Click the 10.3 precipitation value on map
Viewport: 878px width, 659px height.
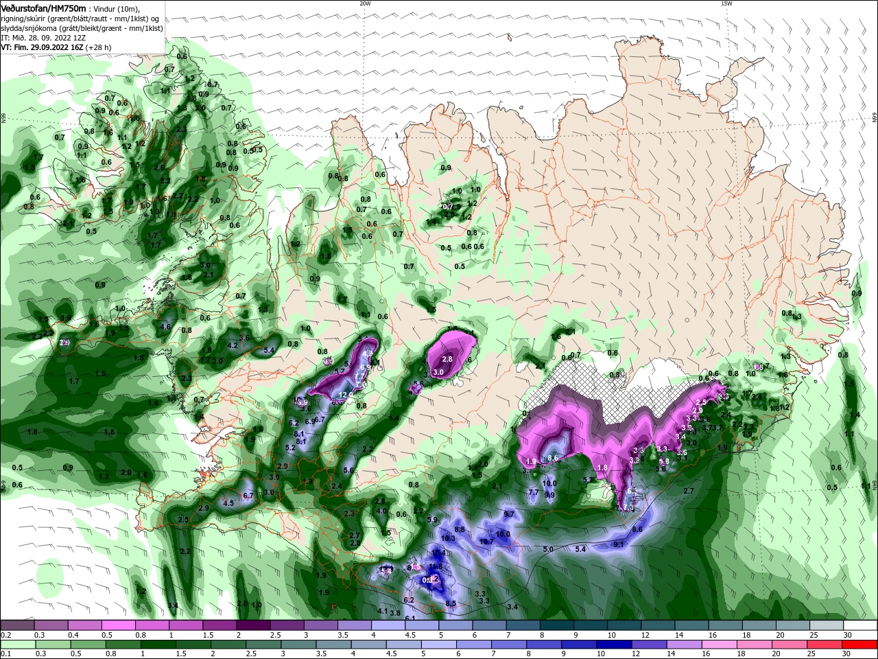448,538
